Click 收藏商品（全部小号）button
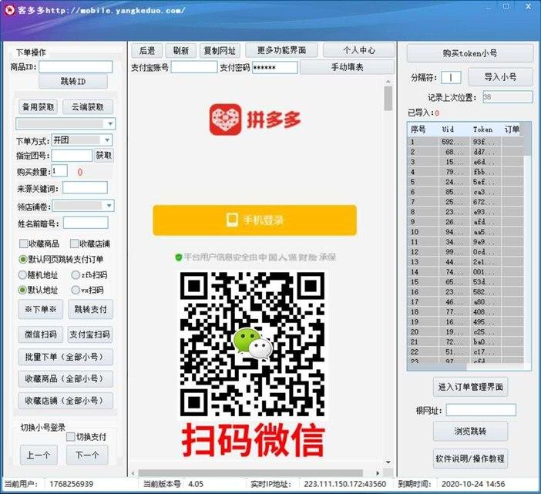The height and width of the screenshot is (494, 541). (x=66, y=378)
